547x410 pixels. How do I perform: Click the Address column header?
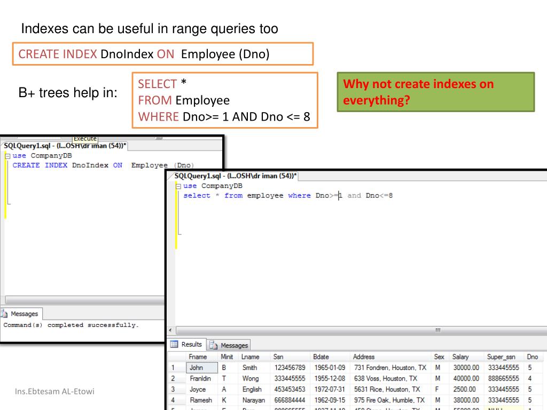click(x=390, y=357)
